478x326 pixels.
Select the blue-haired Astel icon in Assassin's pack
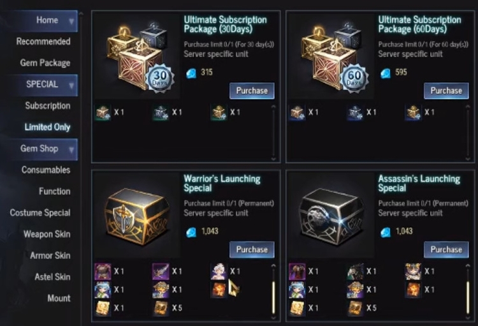point(297,290)
